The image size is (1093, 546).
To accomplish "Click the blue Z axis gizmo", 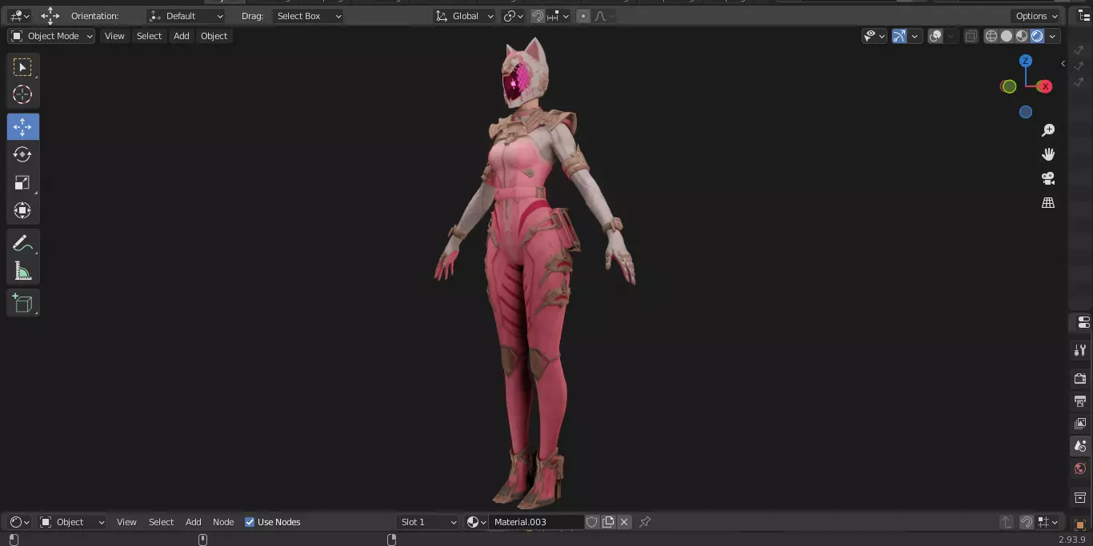I will pyautogui.click(x=1026, y=61).
